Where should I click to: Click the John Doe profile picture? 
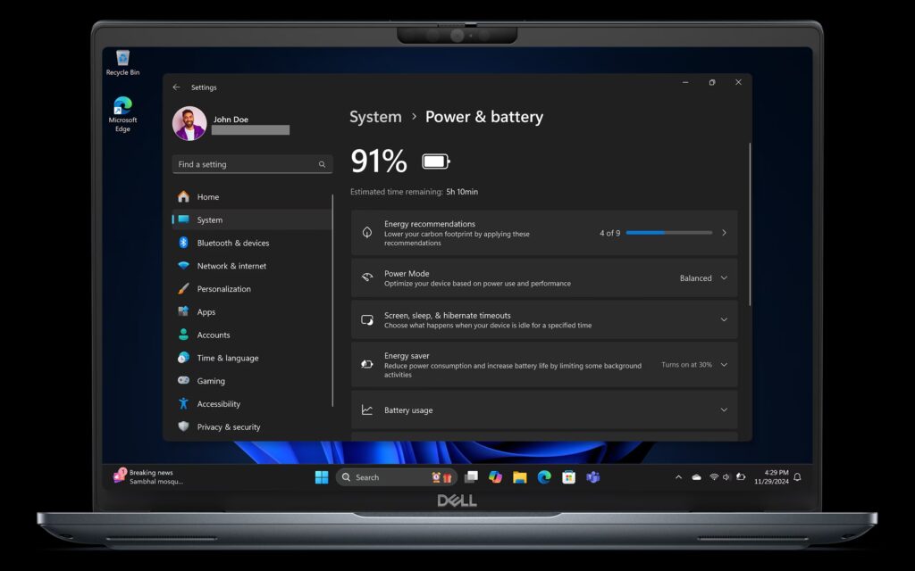pyautogui.click(x=189, y=123)
